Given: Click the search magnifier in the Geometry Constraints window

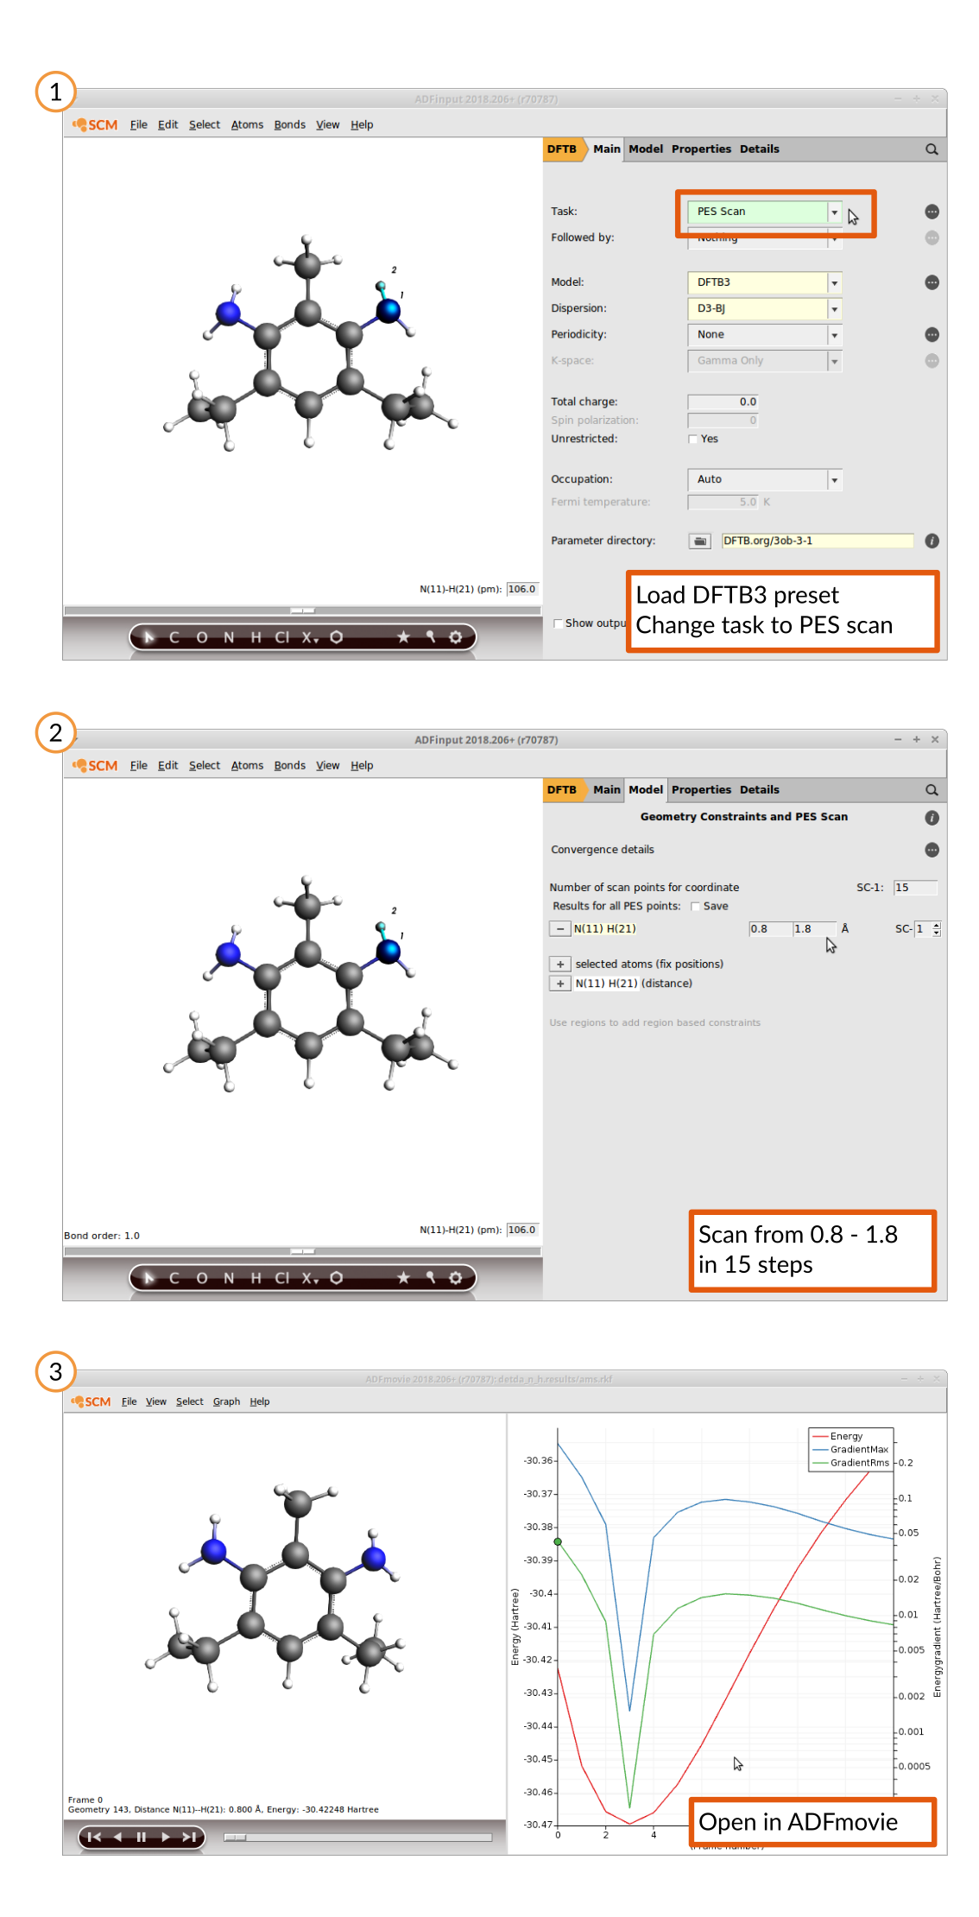Looking at the screenshot, I should click(932, 790).
